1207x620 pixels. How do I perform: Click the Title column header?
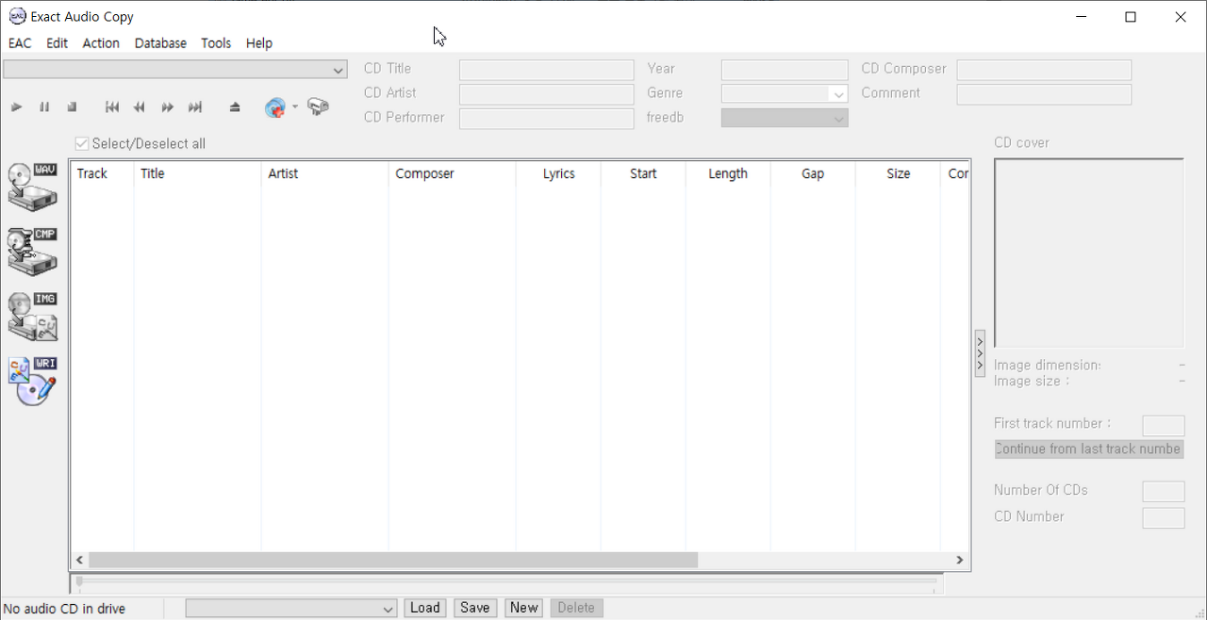click(197, 173)
